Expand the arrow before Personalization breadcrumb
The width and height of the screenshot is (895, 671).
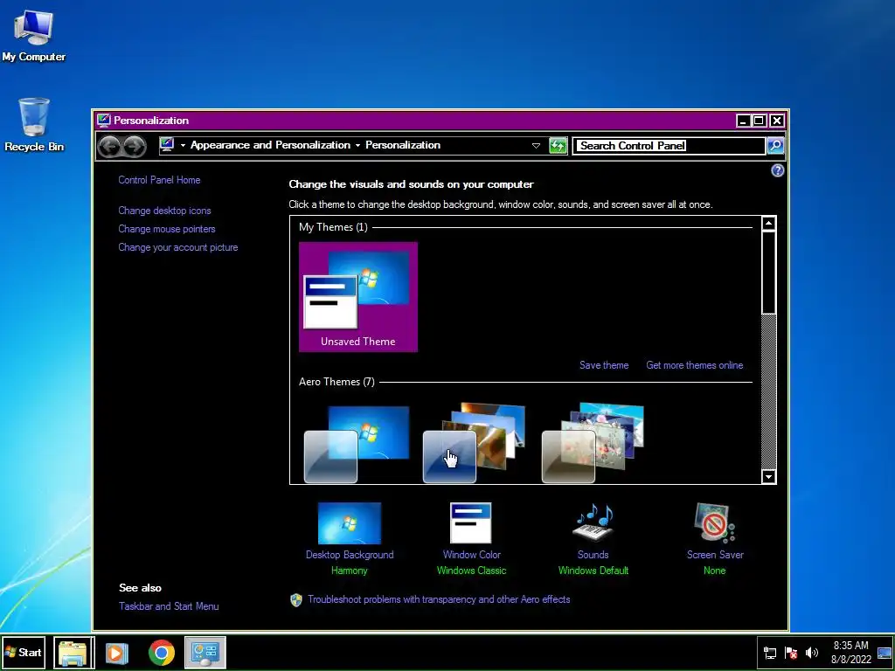tap(357, 146)
